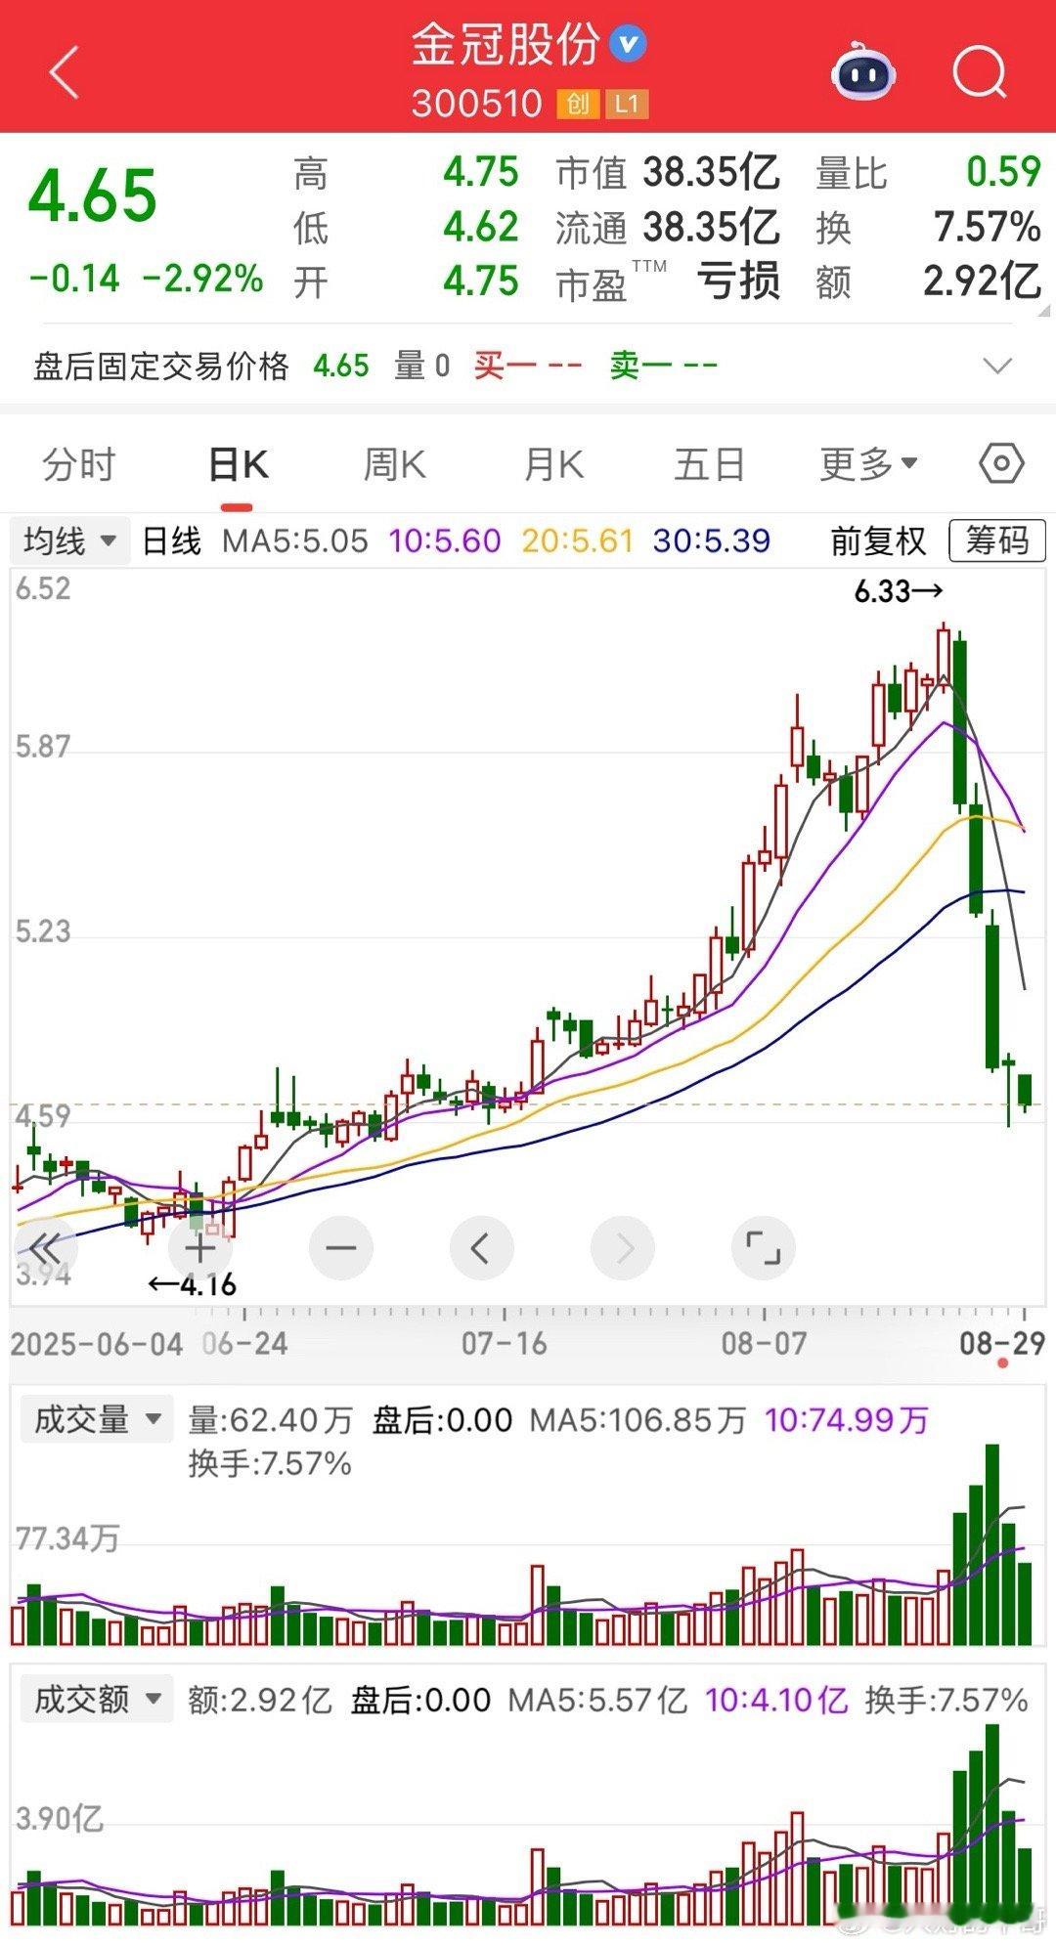The image size is (1056, 1946).
Task: Tap the 流通 38.35亿 value
Action: point(711,228)
